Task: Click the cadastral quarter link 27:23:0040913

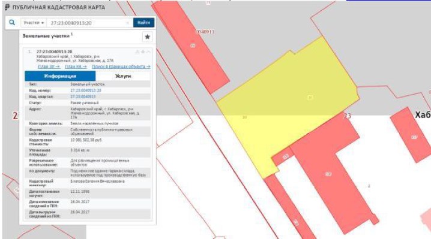Action: (x=83, y=96)
